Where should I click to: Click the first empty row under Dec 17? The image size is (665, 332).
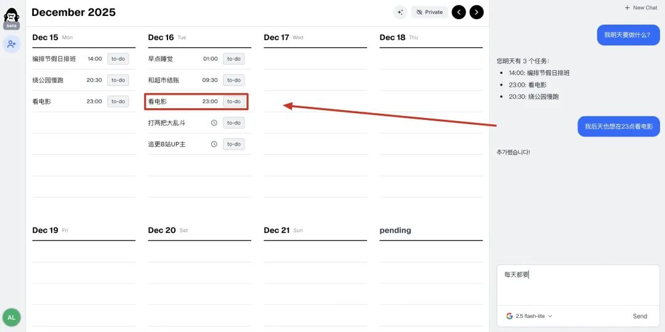315,60
